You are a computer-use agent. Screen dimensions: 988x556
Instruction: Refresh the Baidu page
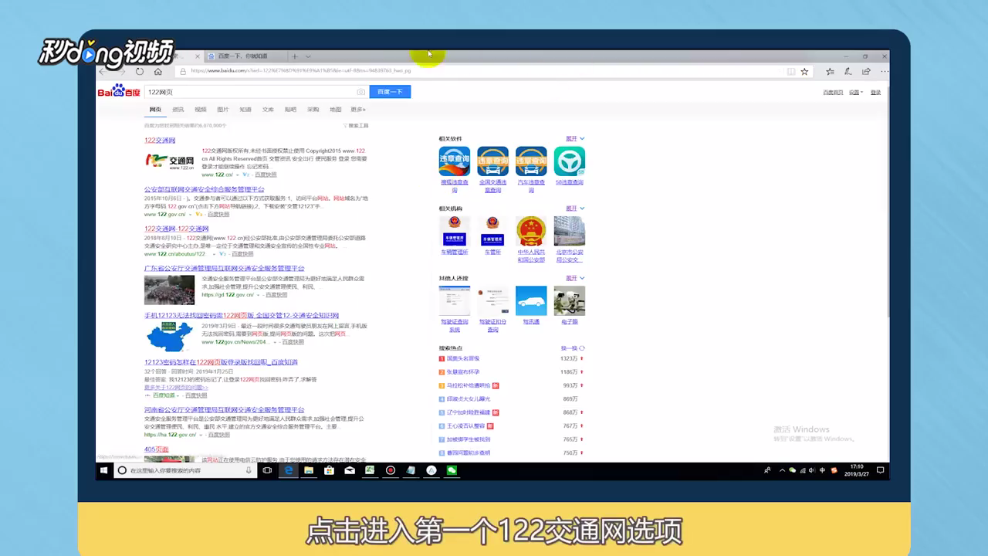click(140, 71)
